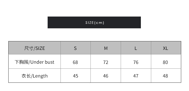This screenshot has height=91, width=189.
Task: Click the 下胸围/Under bust row label
Action: [35, 62]
